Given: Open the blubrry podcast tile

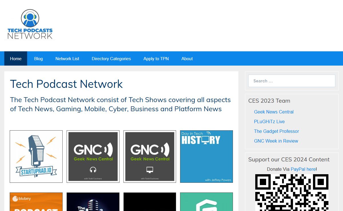Looking at the screenshot, I should tap(36, 202).
